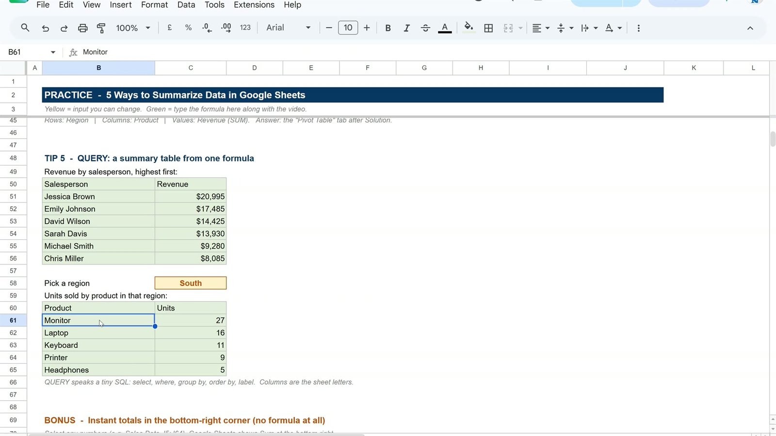Open the fill color picker
776x436 pixels.
point(469,28)
